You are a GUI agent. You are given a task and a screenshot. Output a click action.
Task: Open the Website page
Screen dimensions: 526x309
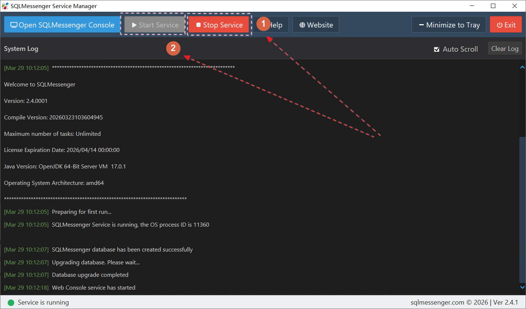click(x=315, y=25)
